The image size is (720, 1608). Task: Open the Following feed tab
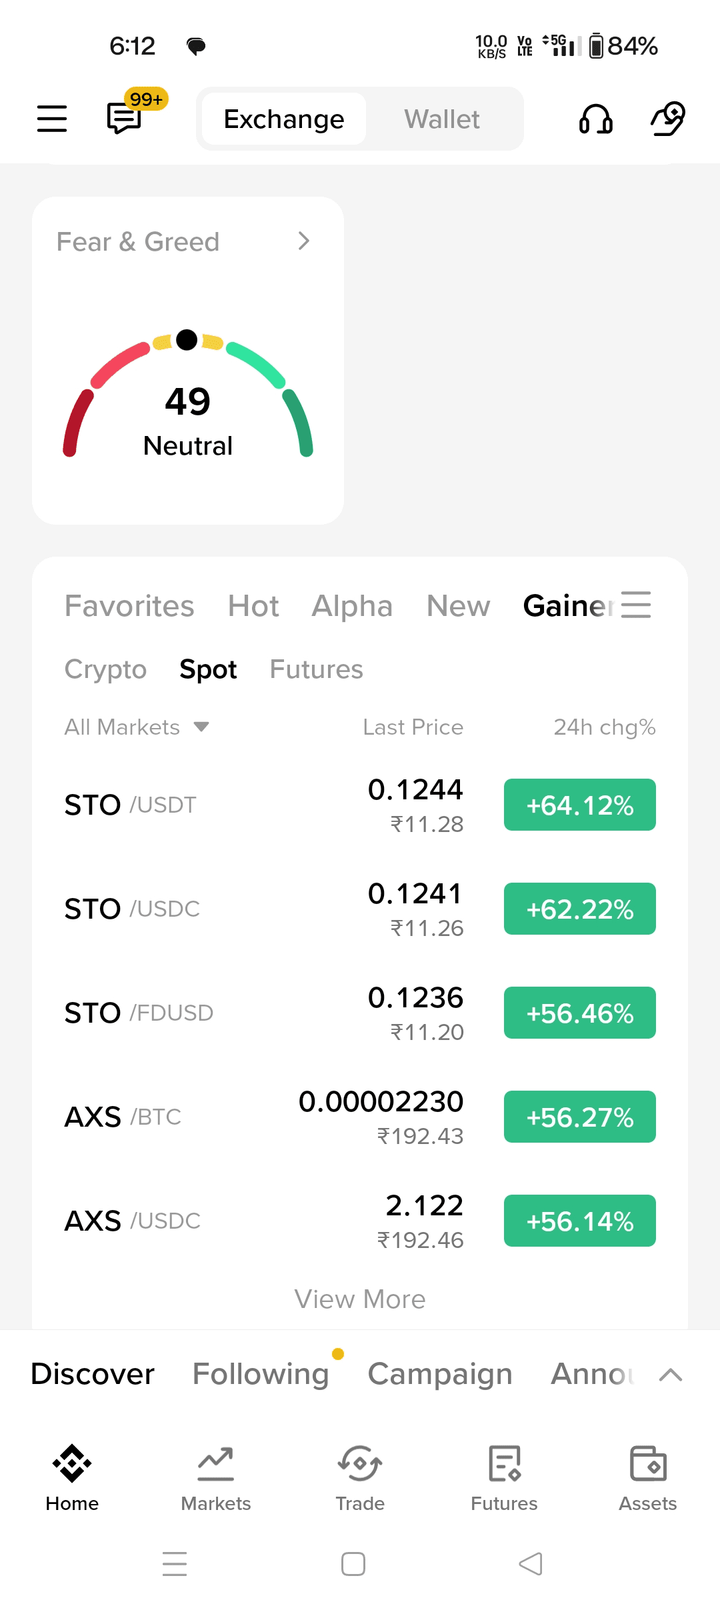(261, 1374)
